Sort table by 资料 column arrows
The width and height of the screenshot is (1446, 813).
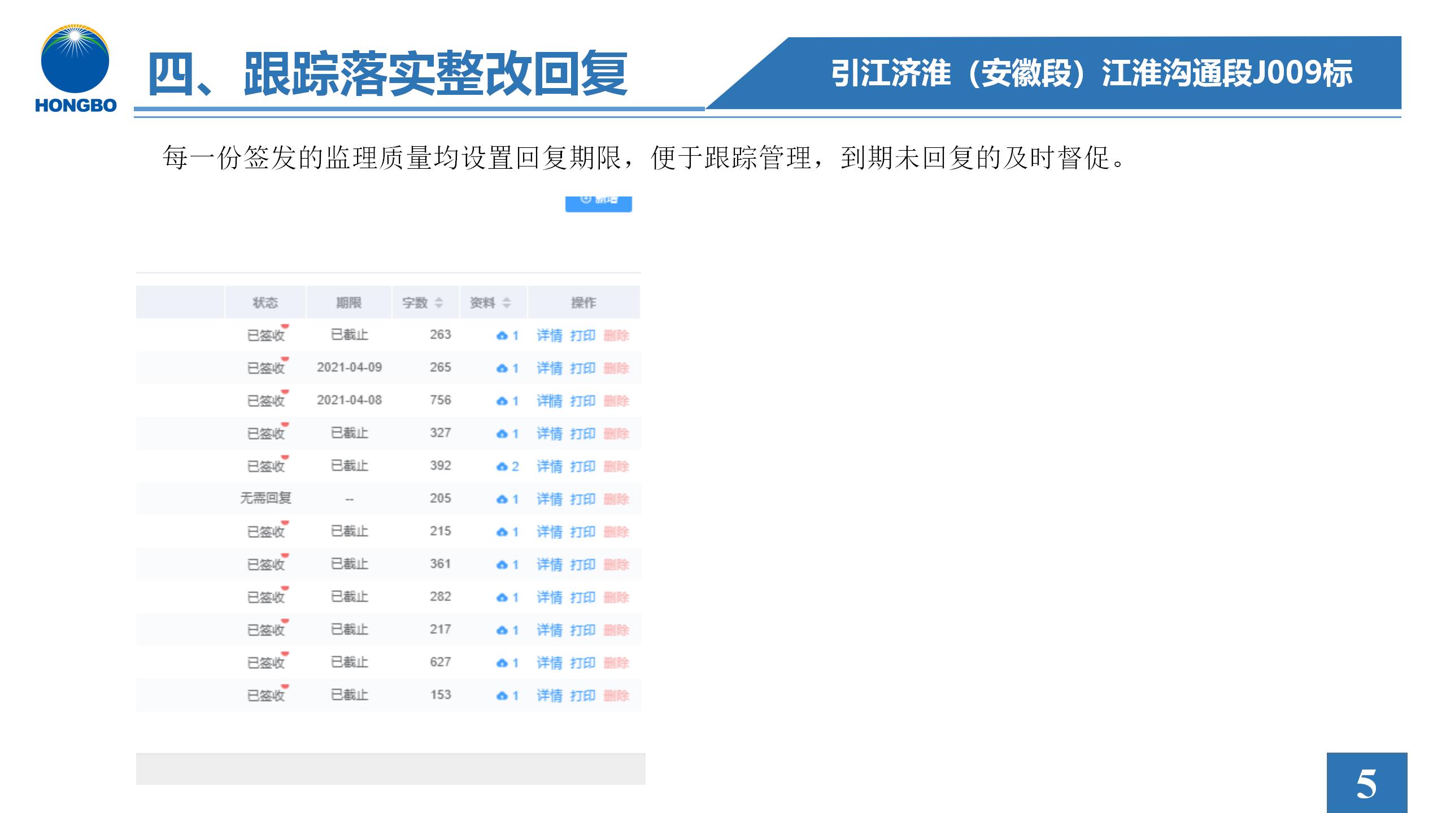coord(507,303)
